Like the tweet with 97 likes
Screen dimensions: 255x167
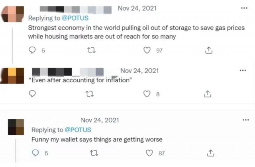pyautogui.click(x=147, y=50)
